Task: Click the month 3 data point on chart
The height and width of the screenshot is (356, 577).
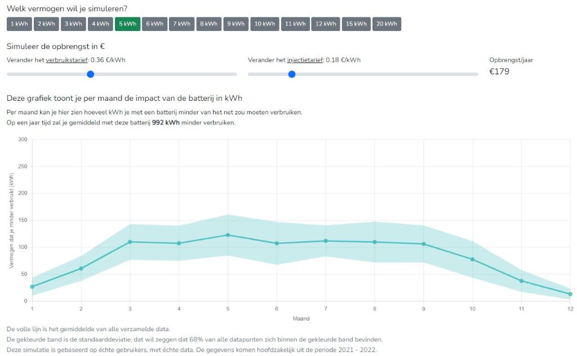Action: click(x=130, y=242)
